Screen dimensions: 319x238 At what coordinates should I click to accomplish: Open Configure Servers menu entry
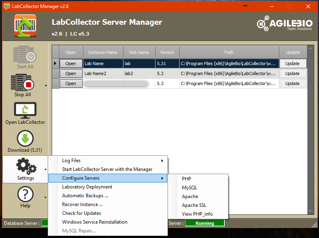pyautogui.click(x=108, y=178)
